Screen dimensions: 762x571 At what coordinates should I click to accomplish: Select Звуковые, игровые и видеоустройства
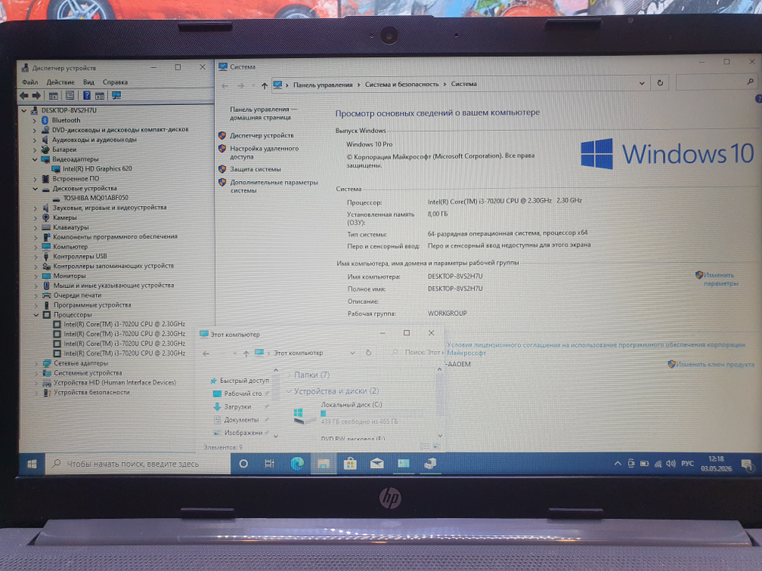click(109, 207)
